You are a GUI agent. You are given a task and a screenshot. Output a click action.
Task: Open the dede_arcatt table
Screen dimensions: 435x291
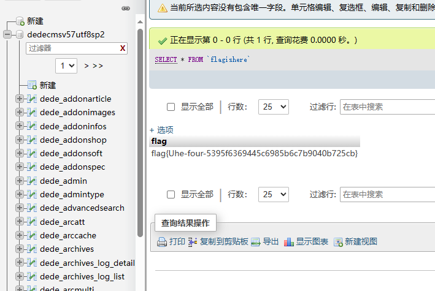[x=62, y=222]
